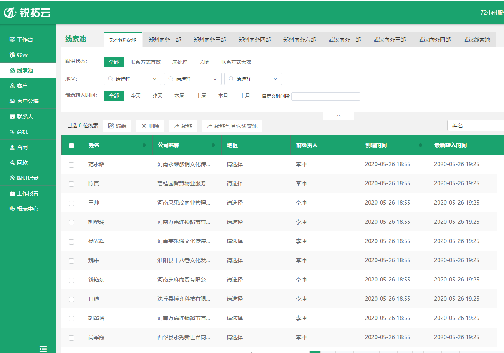Open the second 地区 请选择 dropdown
The image size is (504, 353).
tap(193, 79)
